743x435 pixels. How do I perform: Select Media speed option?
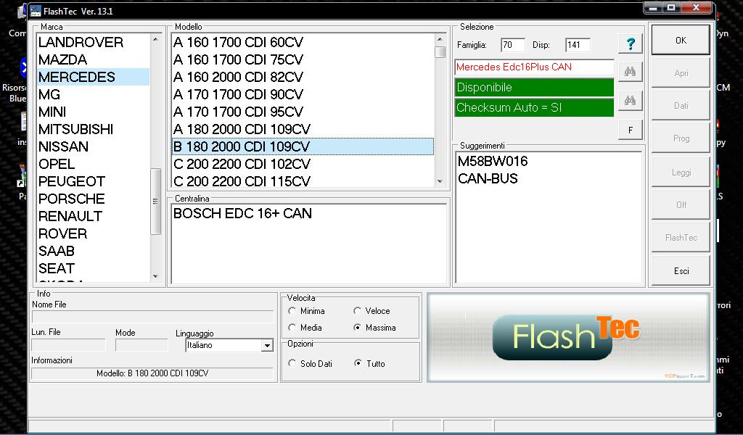(292, 328)
